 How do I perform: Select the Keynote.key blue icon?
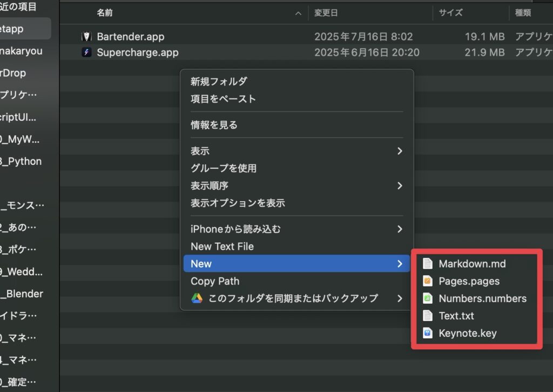[x=428, y=333]
